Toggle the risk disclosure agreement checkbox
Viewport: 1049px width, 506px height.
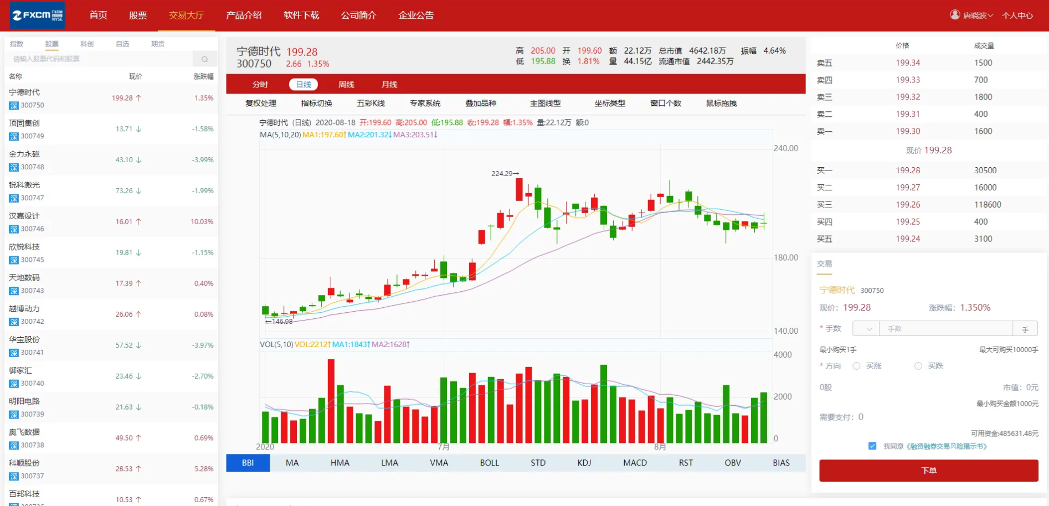click(872, 446)
